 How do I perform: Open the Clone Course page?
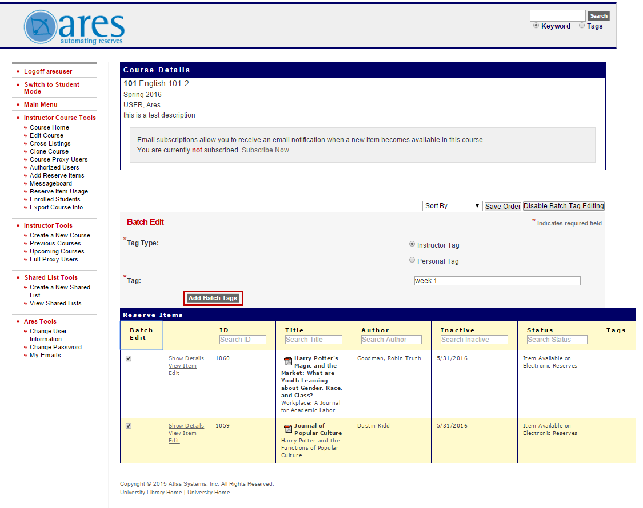click(x=49, y=151)
